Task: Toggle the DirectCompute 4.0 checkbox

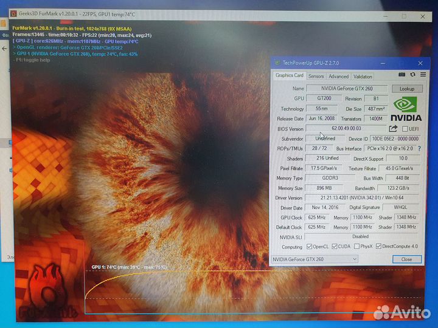Action: click(x=378, y=246)
